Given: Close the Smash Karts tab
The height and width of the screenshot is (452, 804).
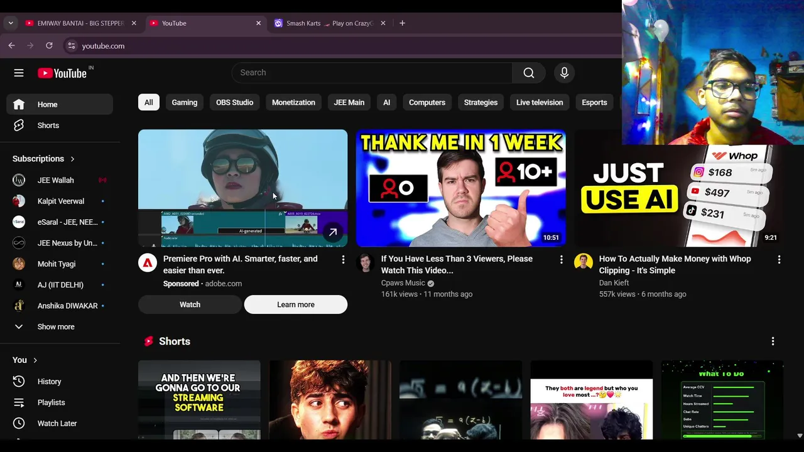Looking at the screenshot, I should pyautogui.click(x=383, y=23).
